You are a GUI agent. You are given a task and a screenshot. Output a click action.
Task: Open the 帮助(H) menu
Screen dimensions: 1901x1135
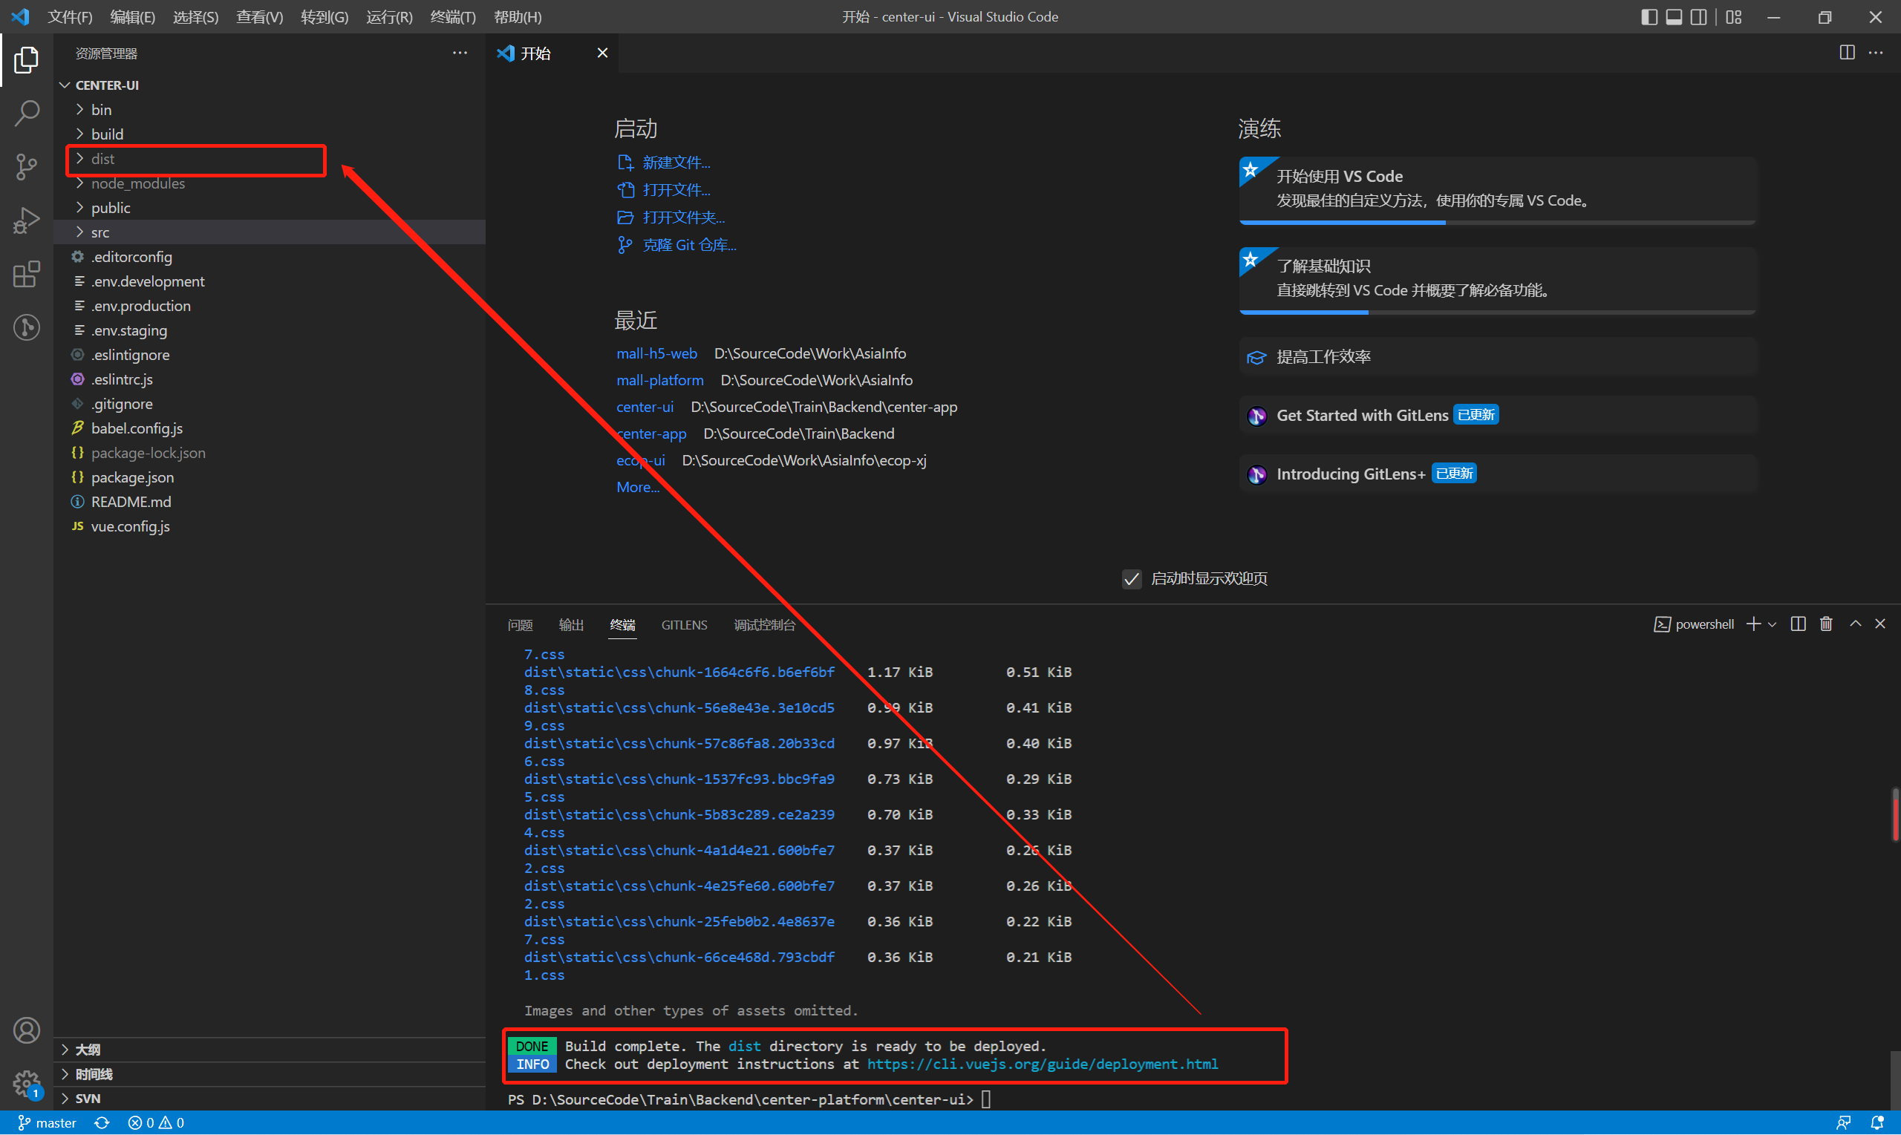pos(518,17)
